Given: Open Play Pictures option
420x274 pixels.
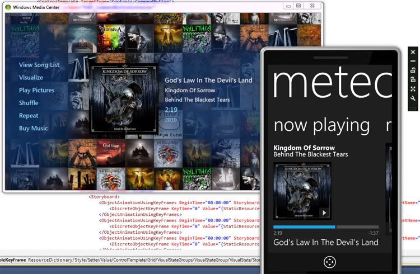Looking at the screenshot, I should tap(36, 90).
